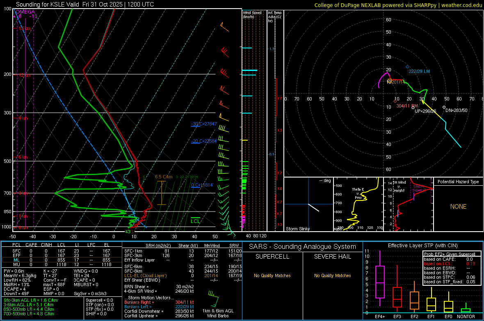Click the 'PW = 0.6in' value

point(14,271)
